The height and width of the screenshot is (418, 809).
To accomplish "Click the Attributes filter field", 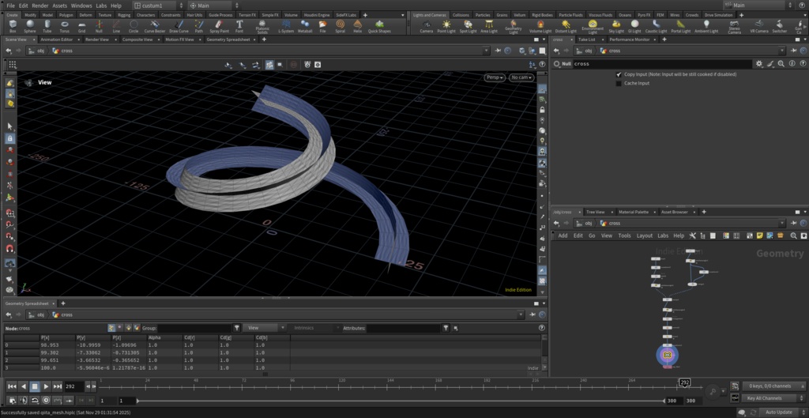I will click(404, 328).
